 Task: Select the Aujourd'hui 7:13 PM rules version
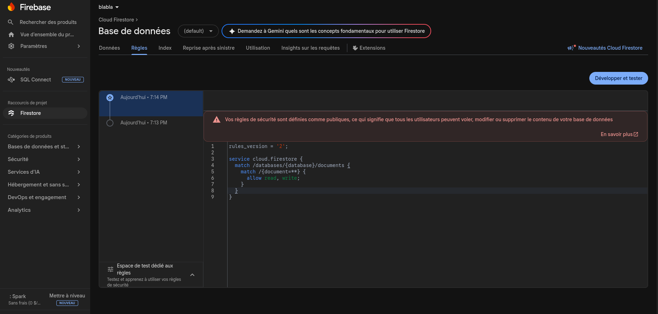point(151,123)
